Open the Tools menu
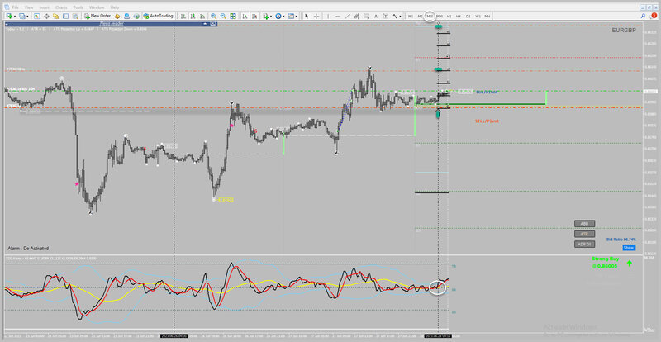The image size is (661, 342). pos(78,7)
